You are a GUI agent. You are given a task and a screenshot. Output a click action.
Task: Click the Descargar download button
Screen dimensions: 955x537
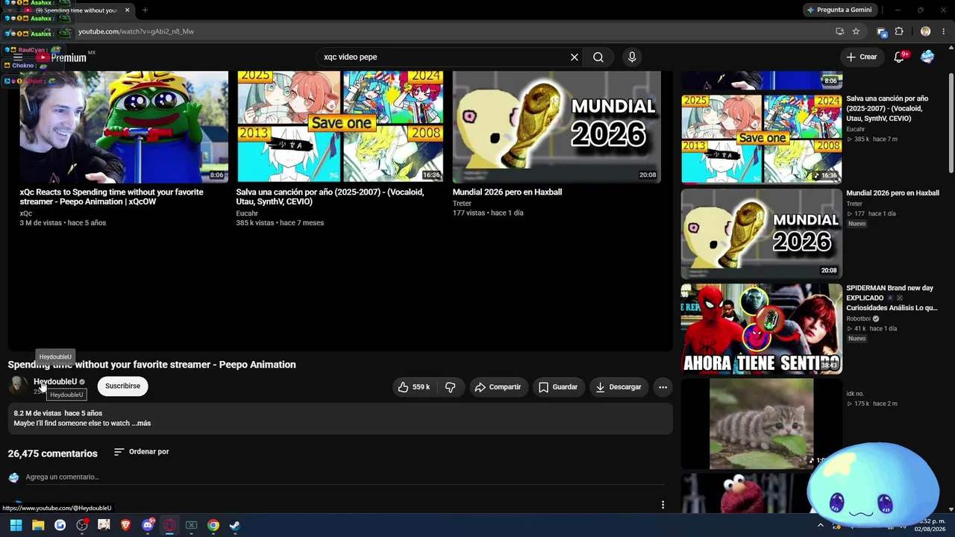(619, 387)
